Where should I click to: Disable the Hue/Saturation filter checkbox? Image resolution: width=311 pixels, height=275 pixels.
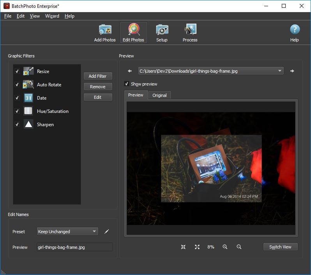point(17,111)
